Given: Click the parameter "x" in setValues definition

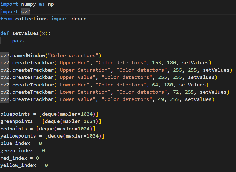Looking at the screenshot, I should [x=44, y=33].
